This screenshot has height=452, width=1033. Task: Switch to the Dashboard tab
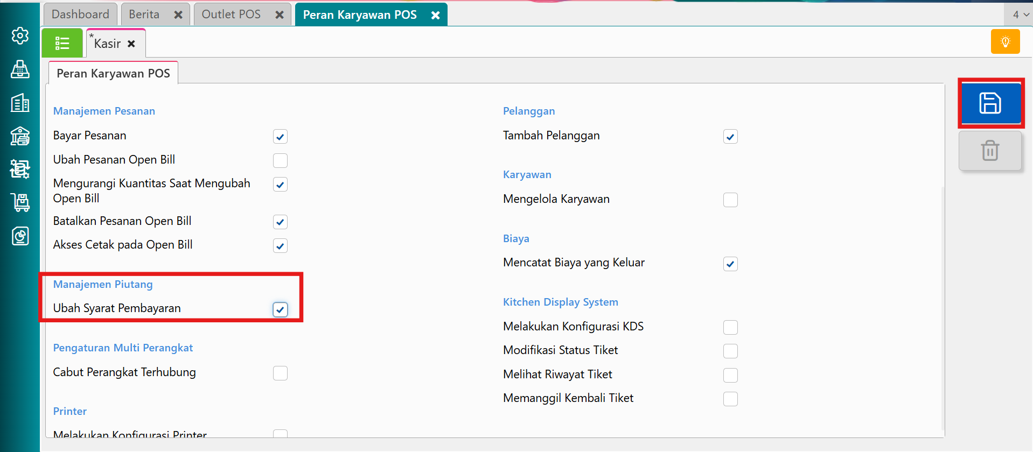[80, 15]
